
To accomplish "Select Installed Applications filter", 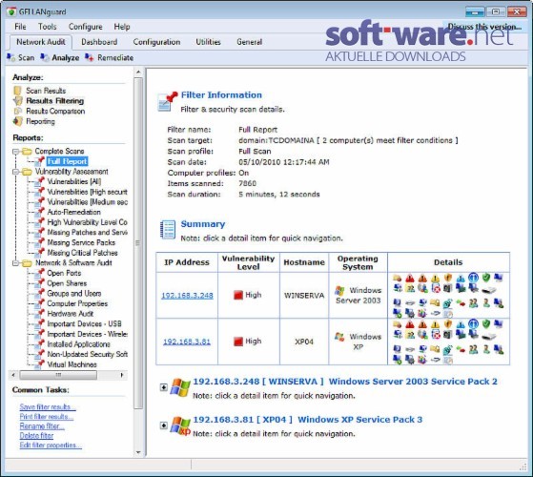I will click(x=78, y=344).
